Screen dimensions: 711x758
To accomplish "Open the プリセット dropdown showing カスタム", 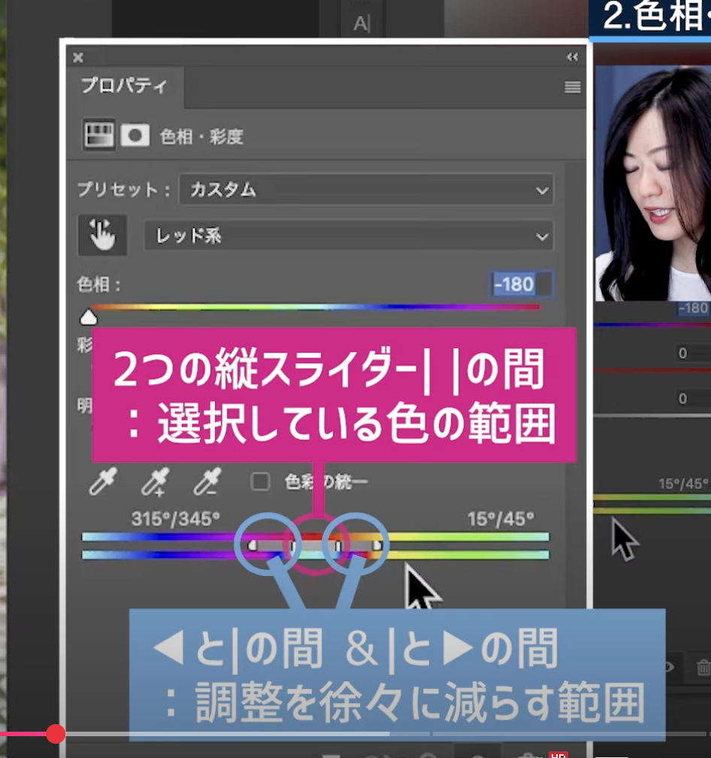I will click(366, 190).
